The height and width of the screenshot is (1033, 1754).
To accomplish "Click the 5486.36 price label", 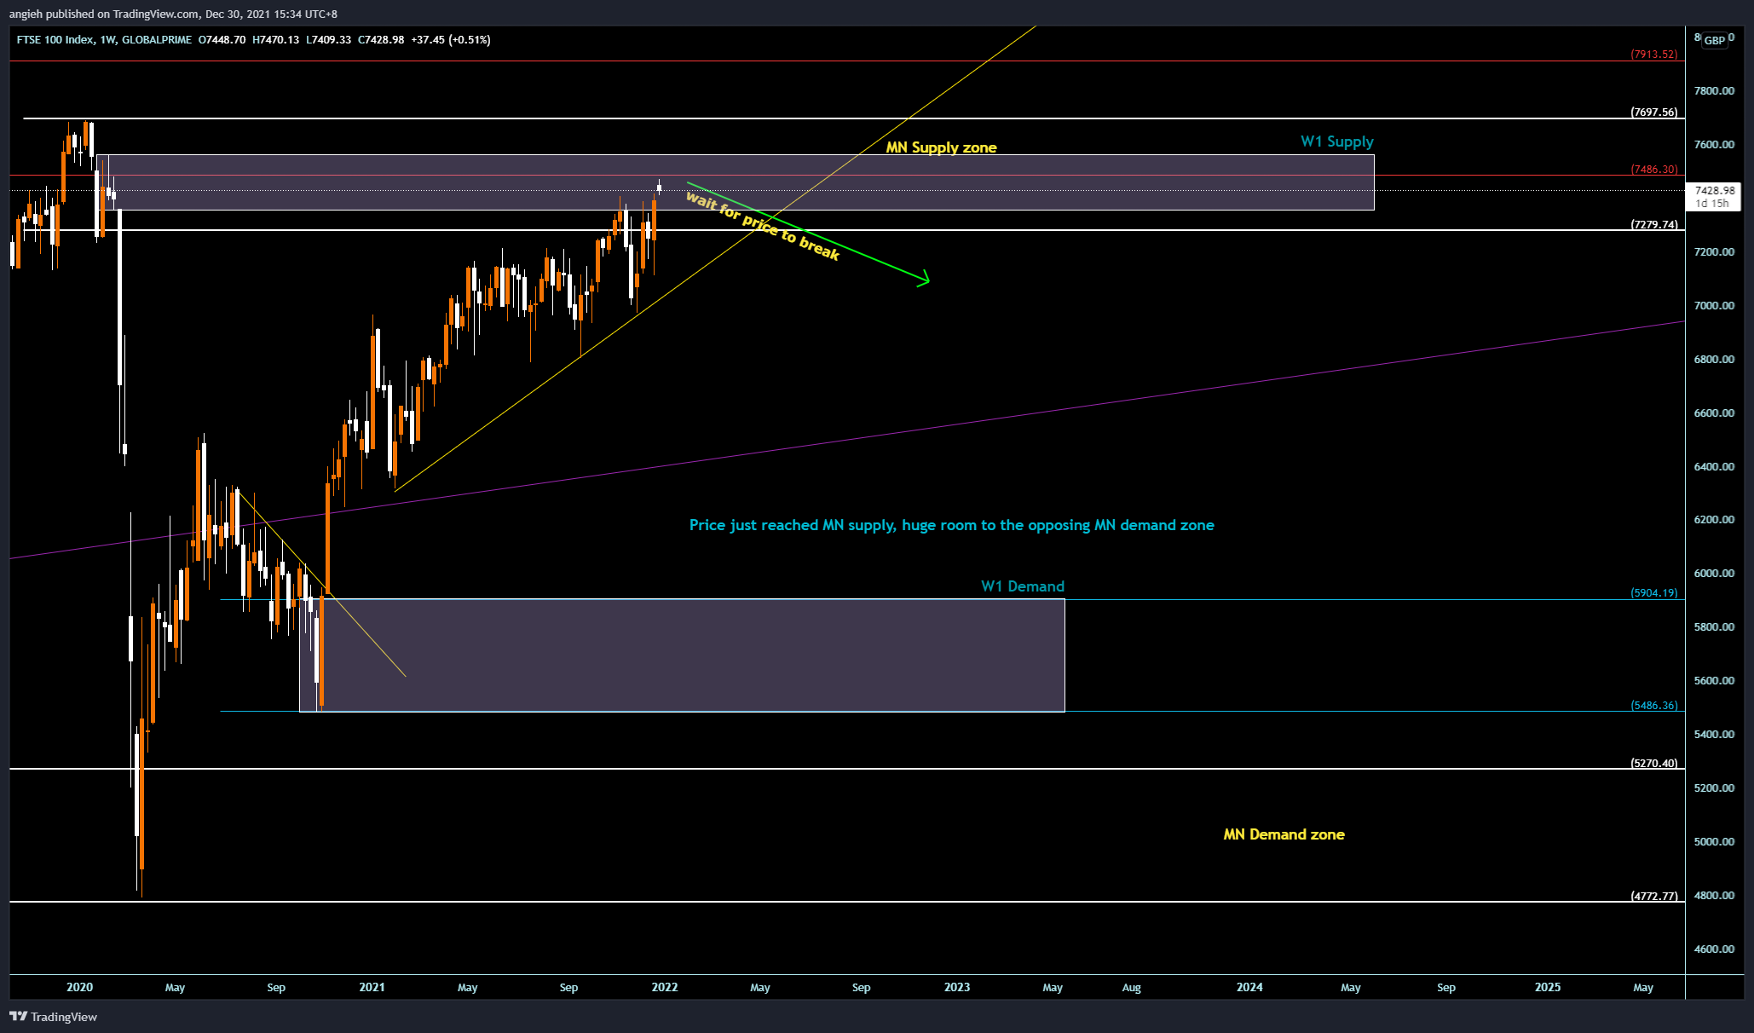I will point(1653,706).
